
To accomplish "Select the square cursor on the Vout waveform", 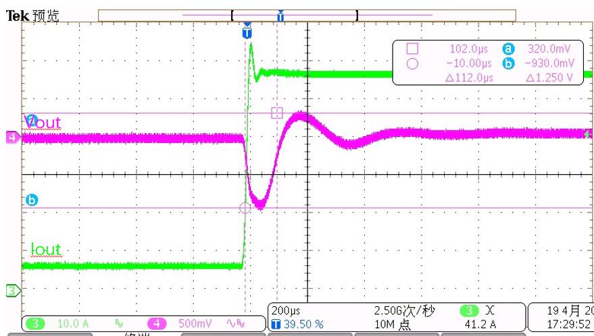I will click(x=276, y=113).
